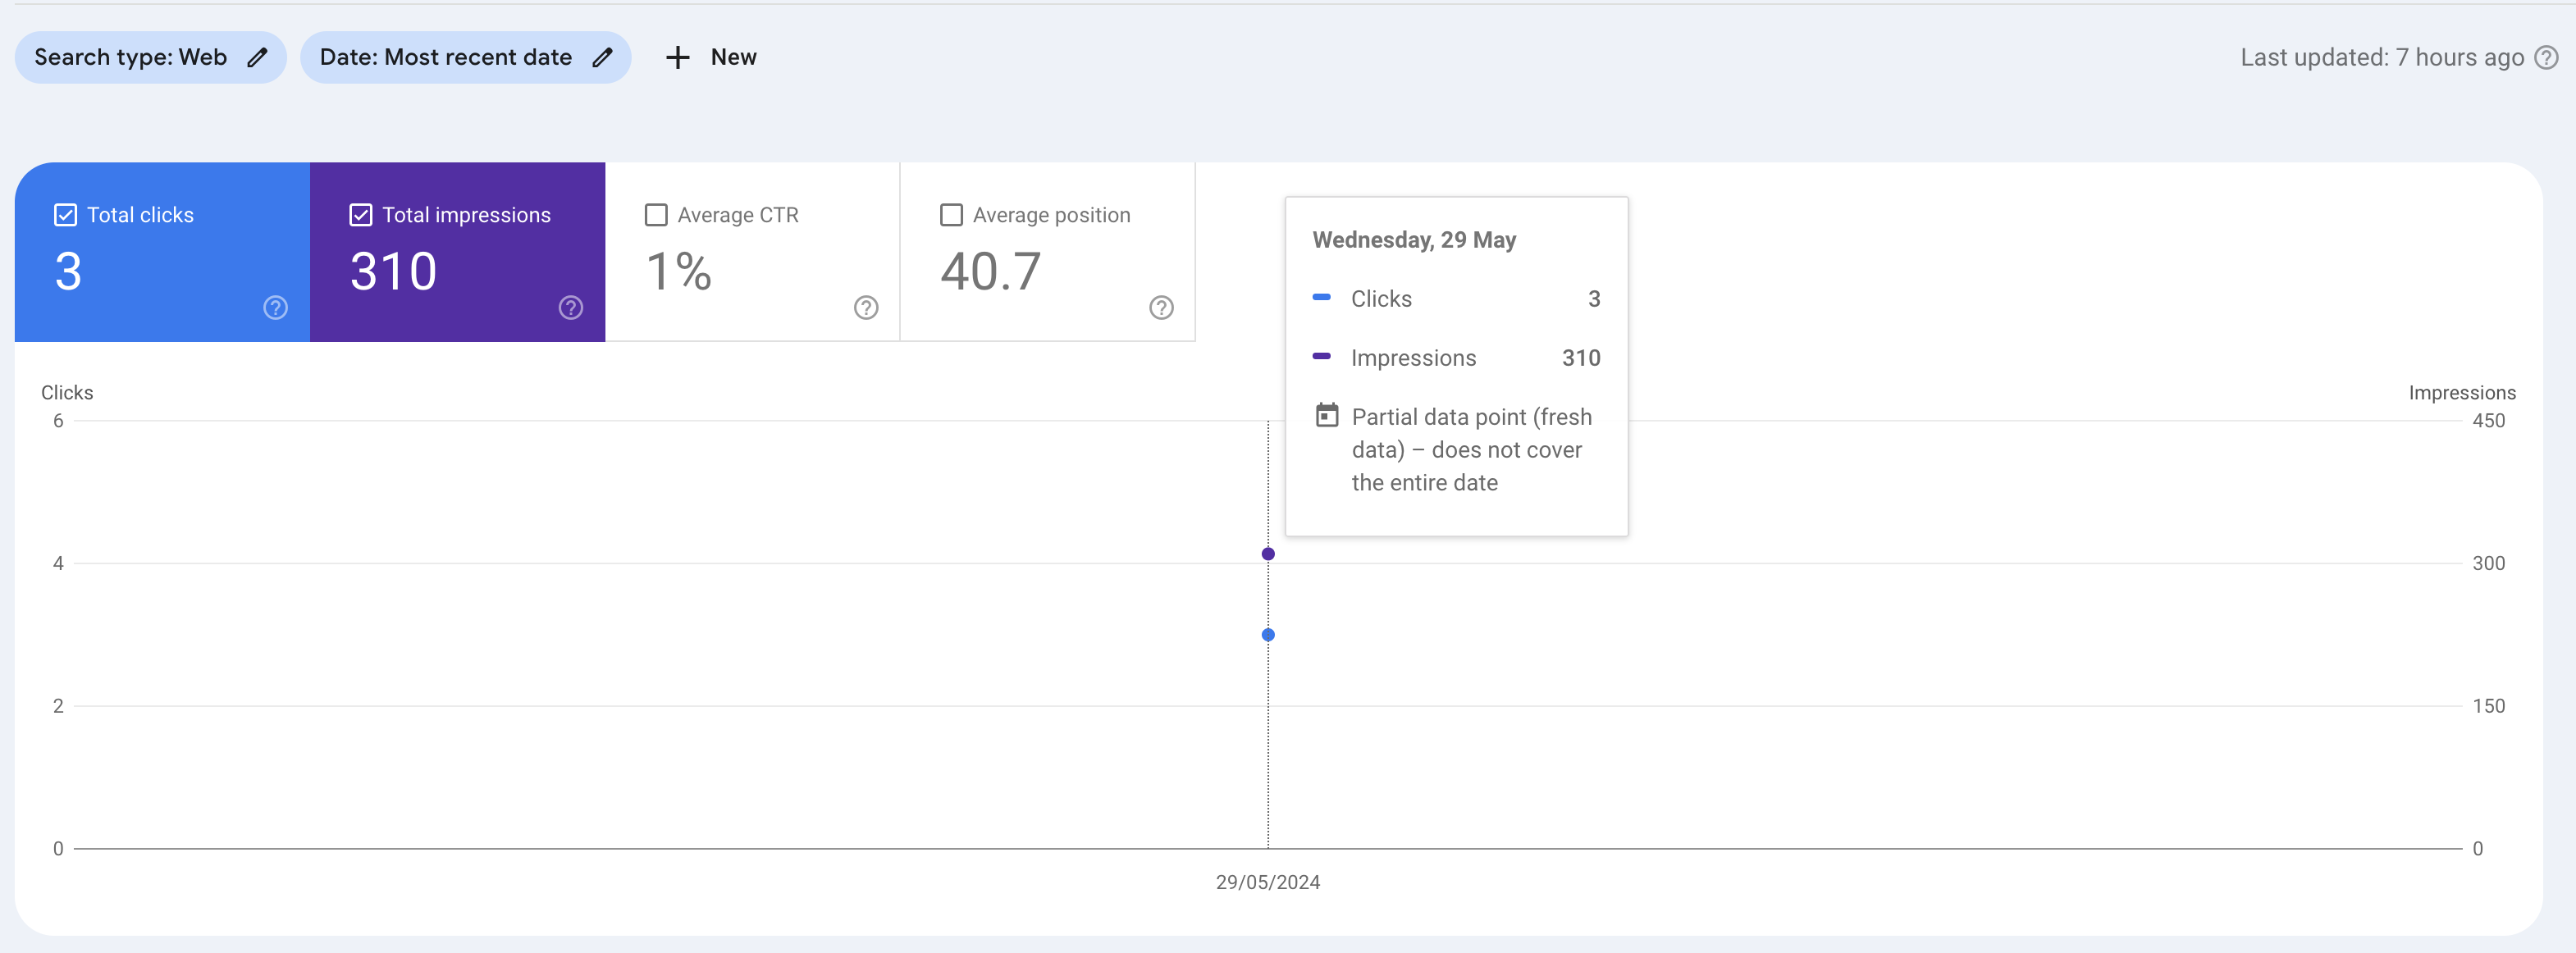Click the blue clicks data point on chart
Screen dimensions: 2576x953
[1268, 633]
